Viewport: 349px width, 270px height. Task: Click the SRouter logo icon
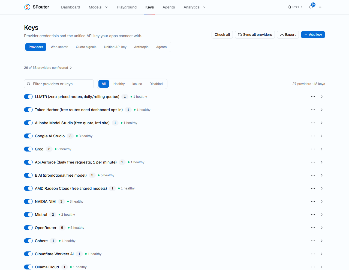click(x=27, y=7)
